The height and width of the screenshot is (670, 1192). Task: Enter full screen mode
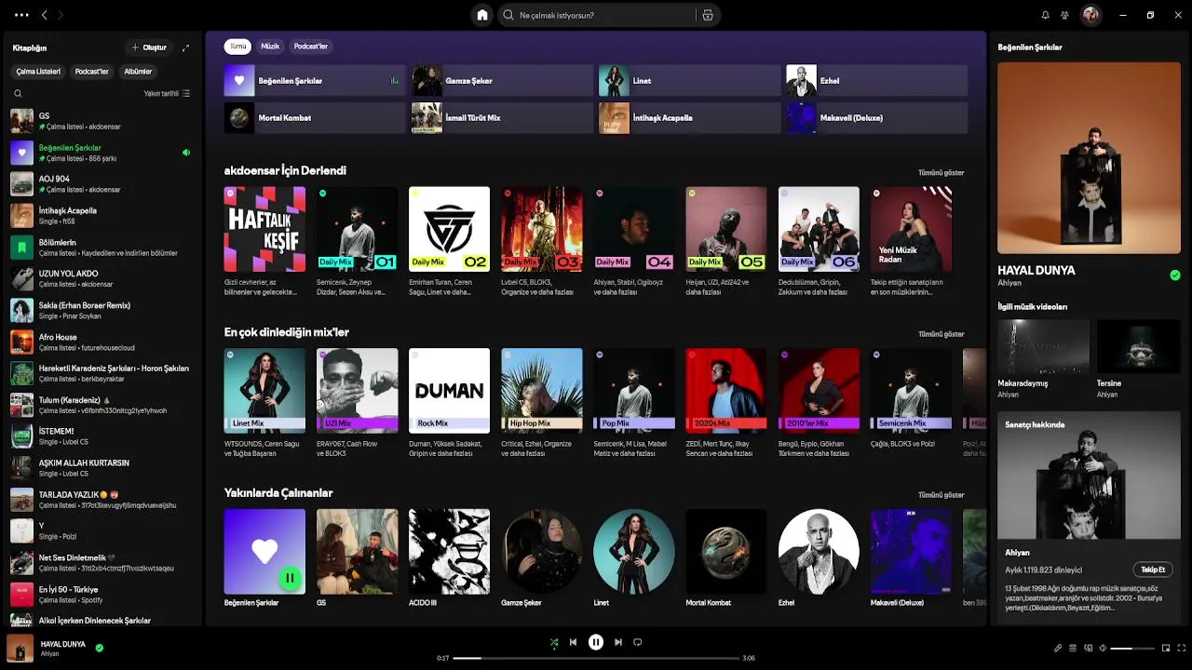point(1183,648)
